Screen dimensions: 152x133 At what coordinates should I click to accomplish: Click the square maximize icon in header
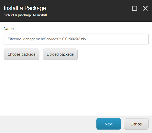(x=134, y=8)
